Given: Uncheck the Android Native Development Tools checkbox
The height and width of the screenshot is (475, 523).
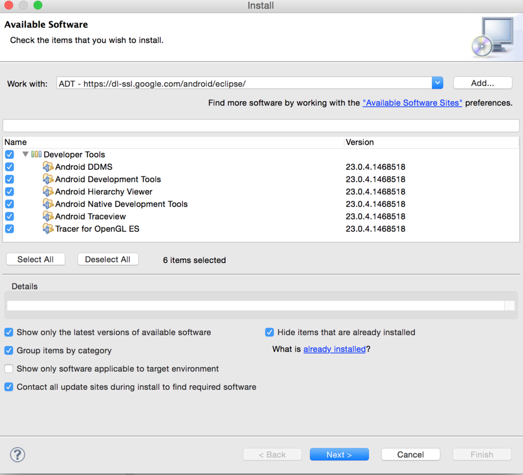Looking at the screenshot, I should point(9,204).
